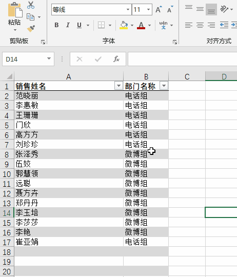Align text right
This screenshot has height=277, width=237.
click(211, 25)
